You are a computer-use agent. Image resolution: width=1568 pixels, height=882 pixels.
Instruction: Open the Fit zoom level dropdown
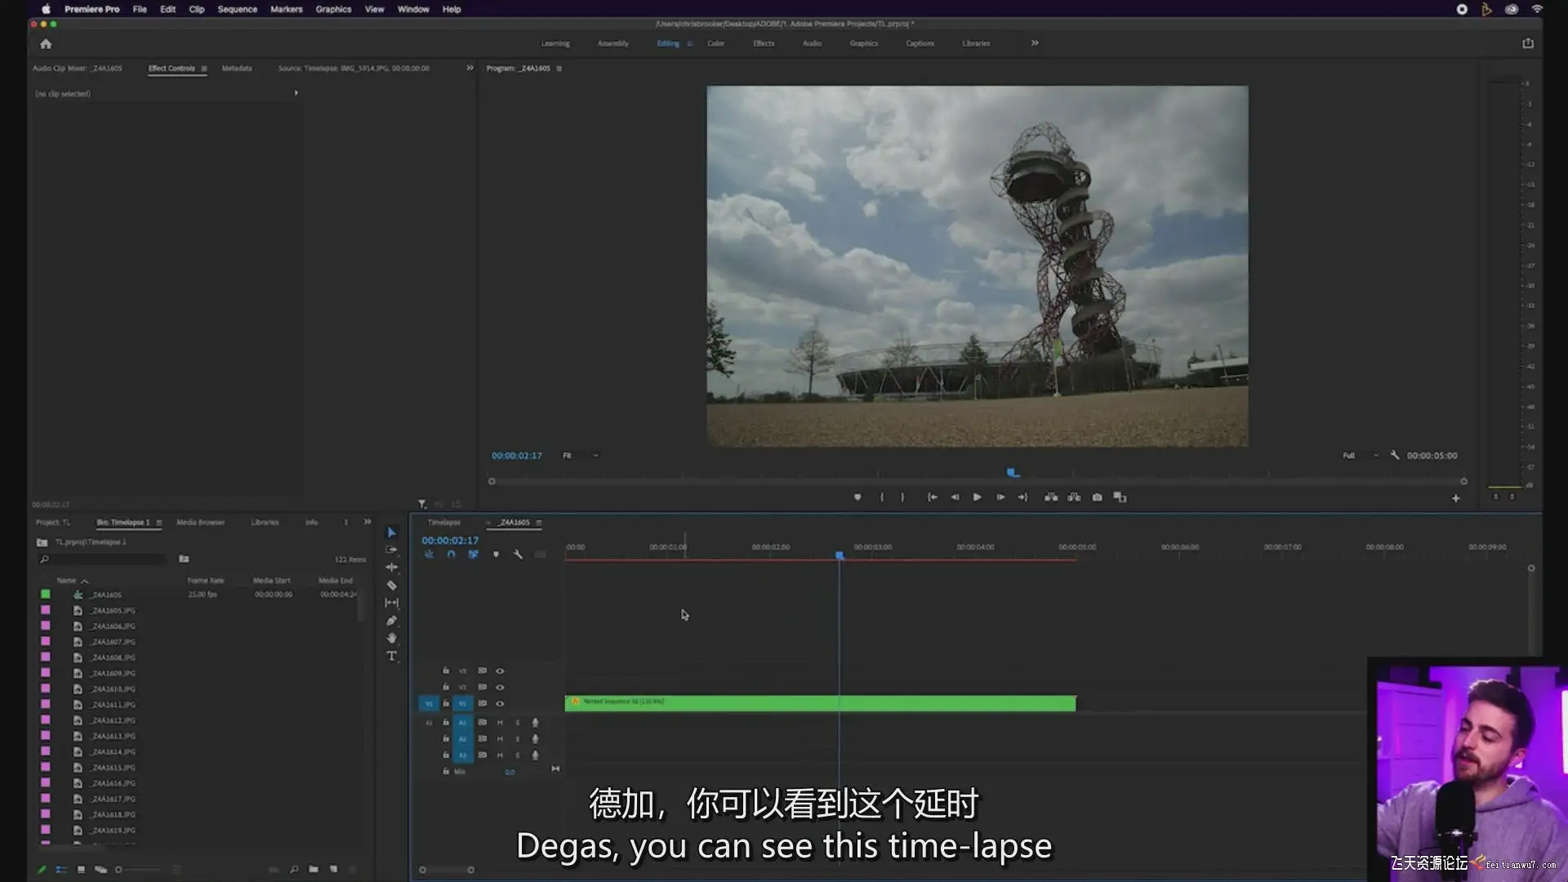581,456
